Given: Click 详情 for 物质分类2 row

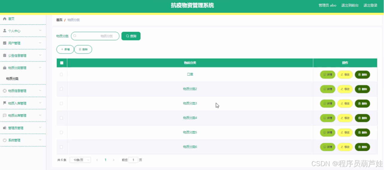Looking at the screenshot, I should [328, 89].
